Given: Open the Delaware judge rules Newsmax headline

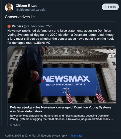Looking at the screenshot, I should [x=60, y=109].
